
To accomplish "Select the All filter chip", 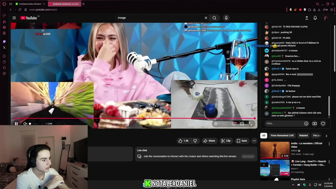I will (264, 135).
